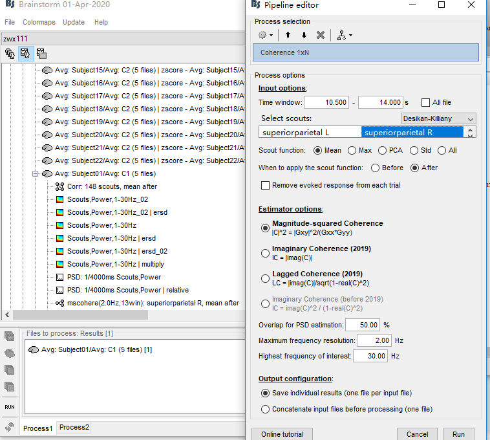Click the time window end field 14.000

380,103
